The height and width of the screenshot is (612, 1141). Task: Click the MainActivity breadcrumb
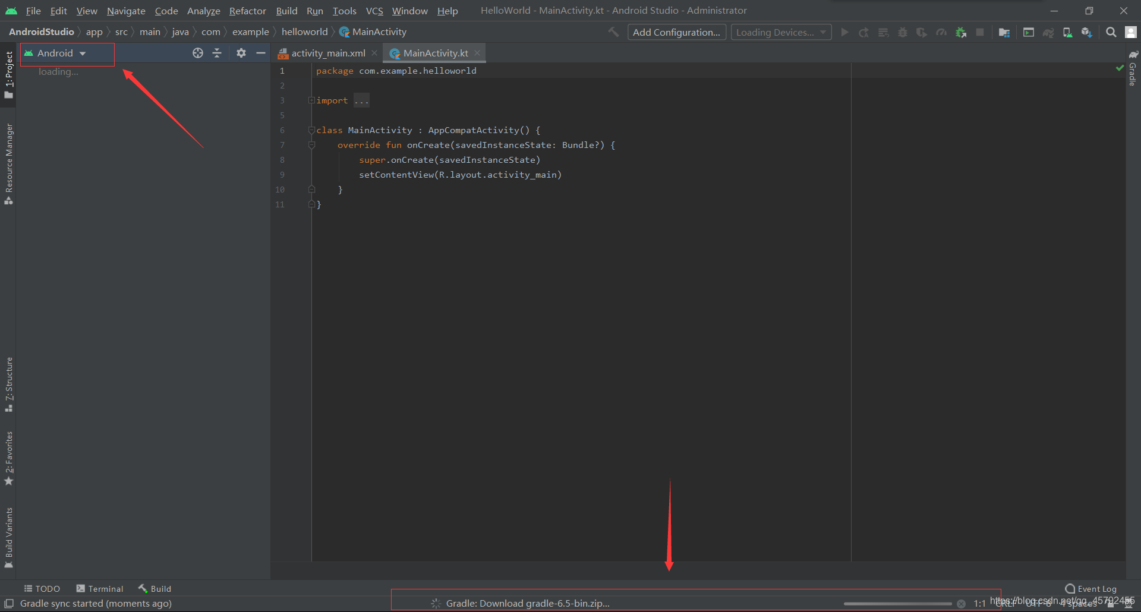point(373,31)
